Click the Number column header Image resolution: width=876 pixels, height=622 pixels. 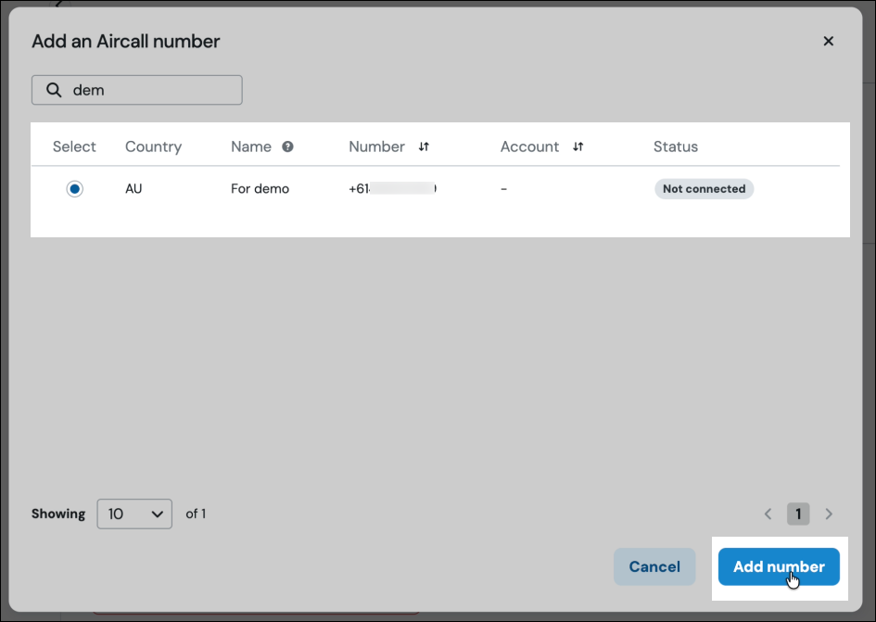(376, 146)
